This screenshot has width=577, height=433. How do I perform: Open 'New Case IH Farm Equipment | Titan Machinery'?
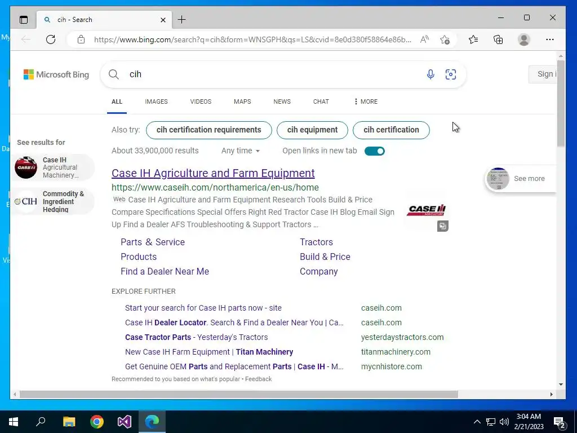(209, 352)
